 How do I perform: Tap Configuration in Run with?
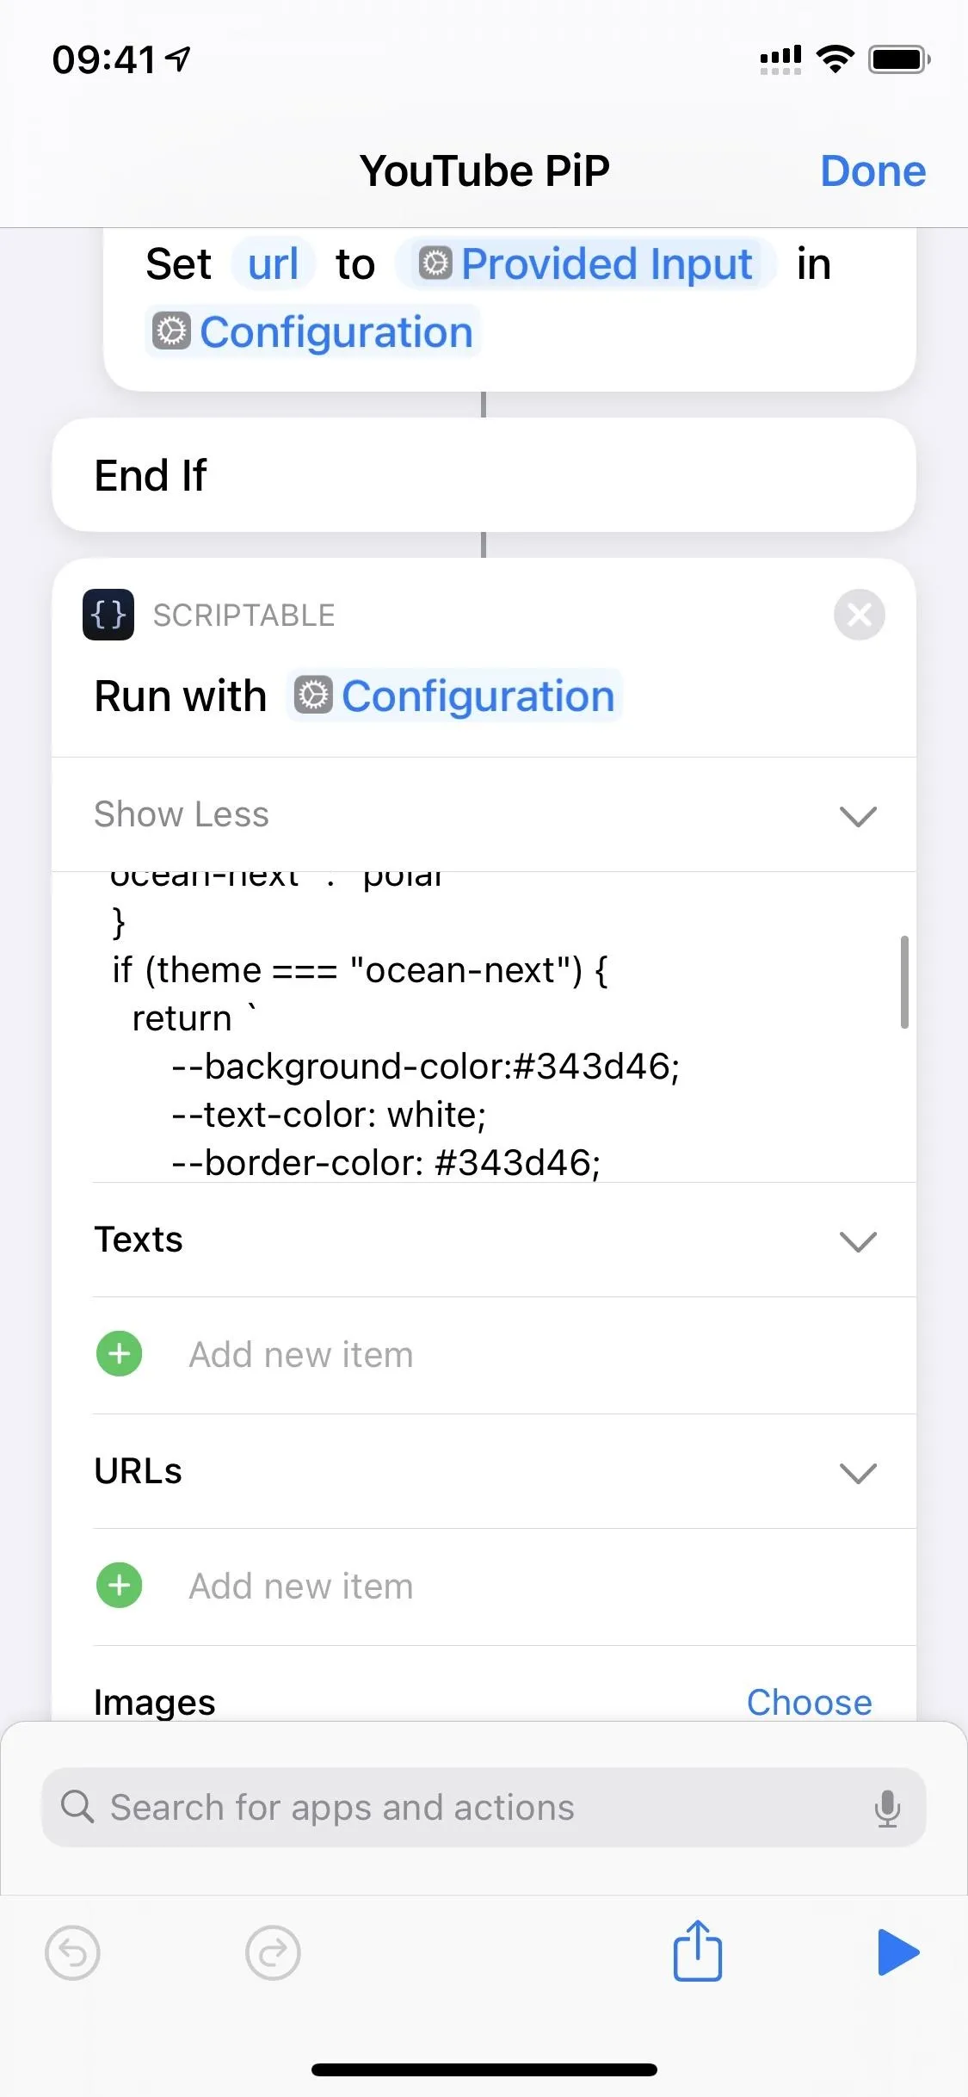click(454, 696)
